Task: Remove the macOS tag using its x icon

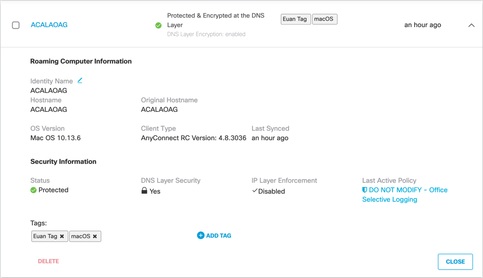Action: 95,236
